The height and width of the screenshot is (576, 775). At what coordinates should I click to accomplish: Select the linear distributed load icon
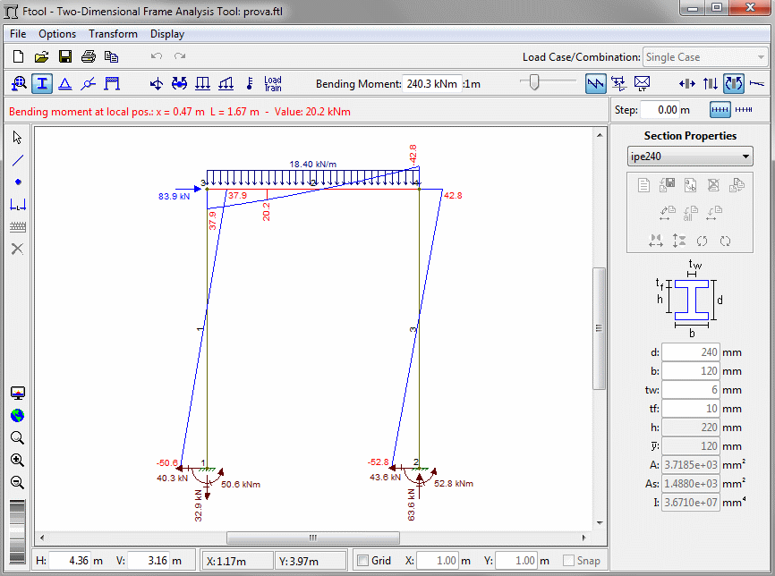click(226, 83)
